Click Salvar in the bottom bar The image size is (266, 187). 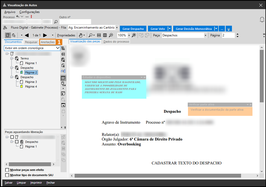coord(9,183)
